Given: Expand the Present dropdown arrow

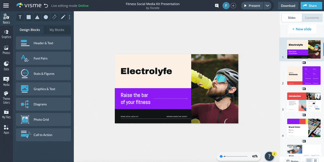Looking at the screenshot, I should (267, 6).
